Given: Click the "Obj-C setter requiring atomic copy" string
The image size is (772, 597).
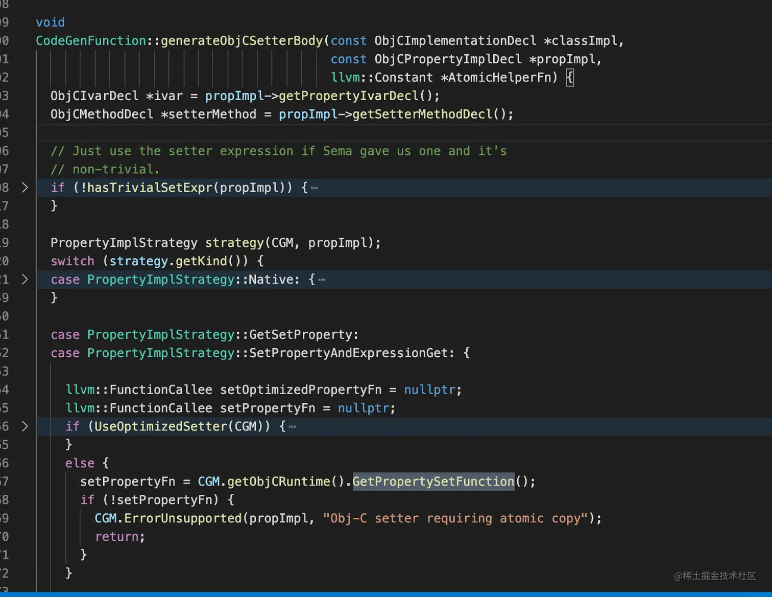Looking at the screenshot, I should click(x=455, y=519).
